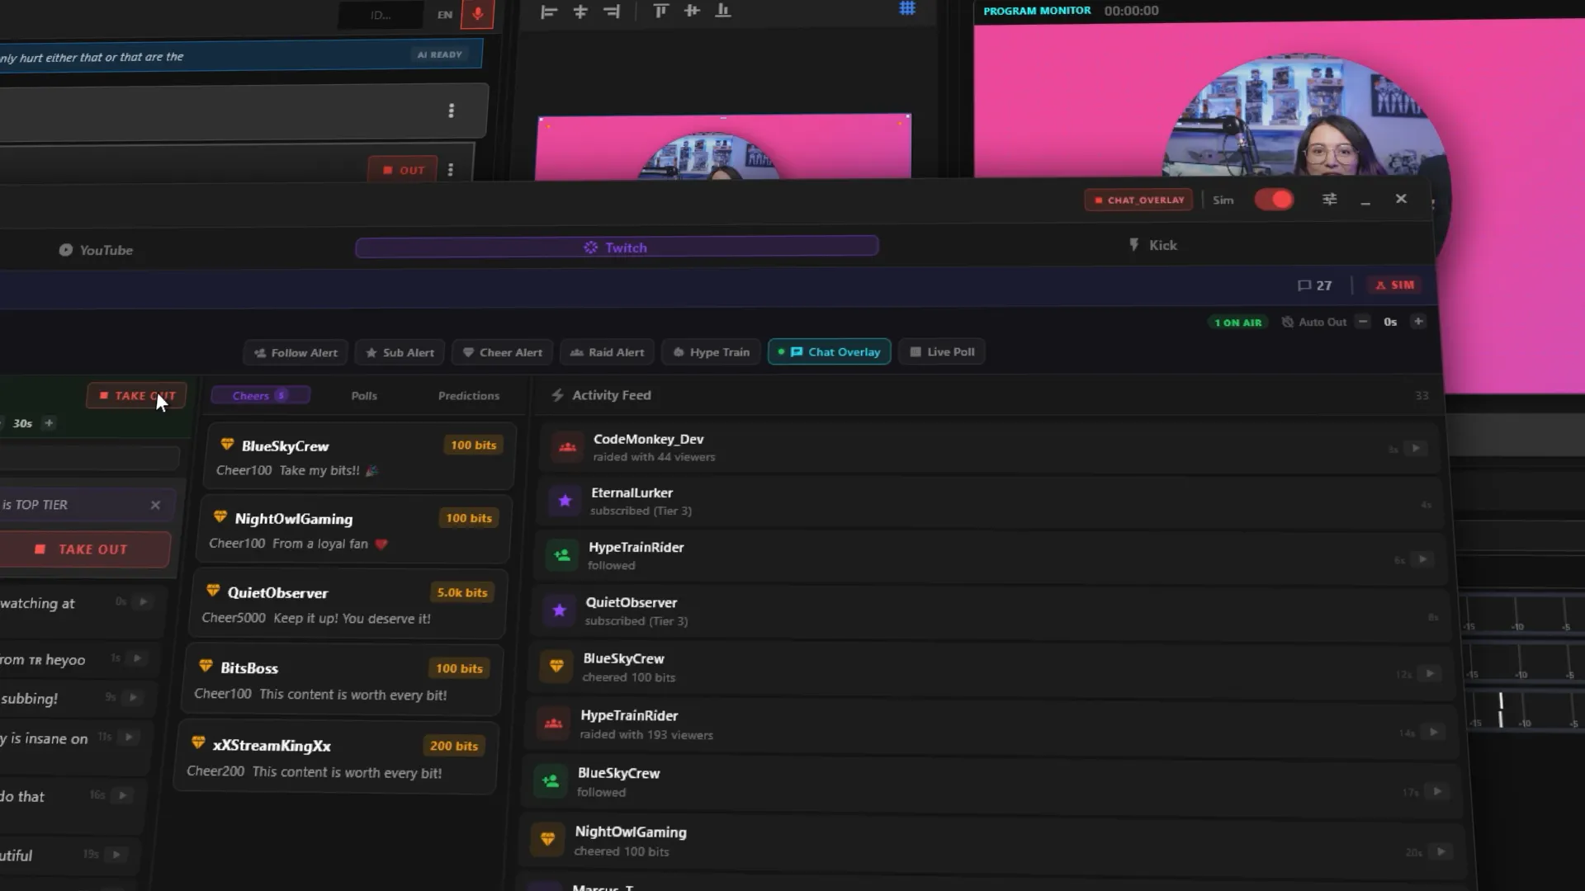Toggle the Auto Out option
This screenshot has width=1585, height=891.
tap(1314, 322)
